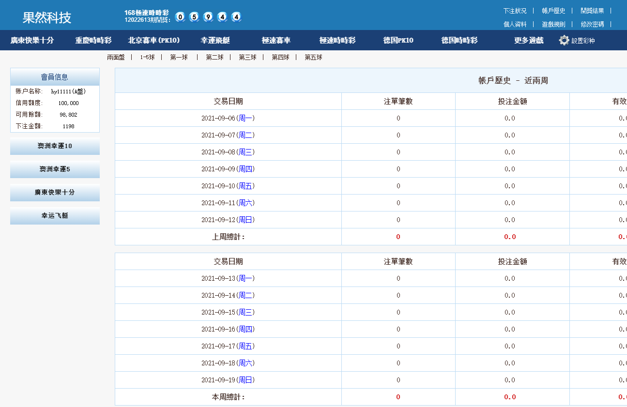The image size is (627, 407).
Task: Switch to the 第一球 view
Action: (x=179, y=57)
